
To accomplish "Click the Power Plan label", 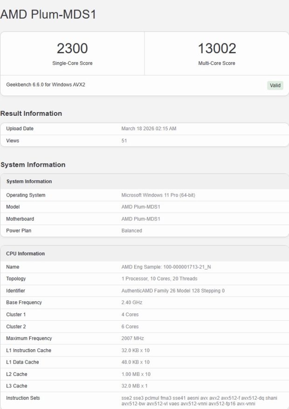I will pos(19,231).
